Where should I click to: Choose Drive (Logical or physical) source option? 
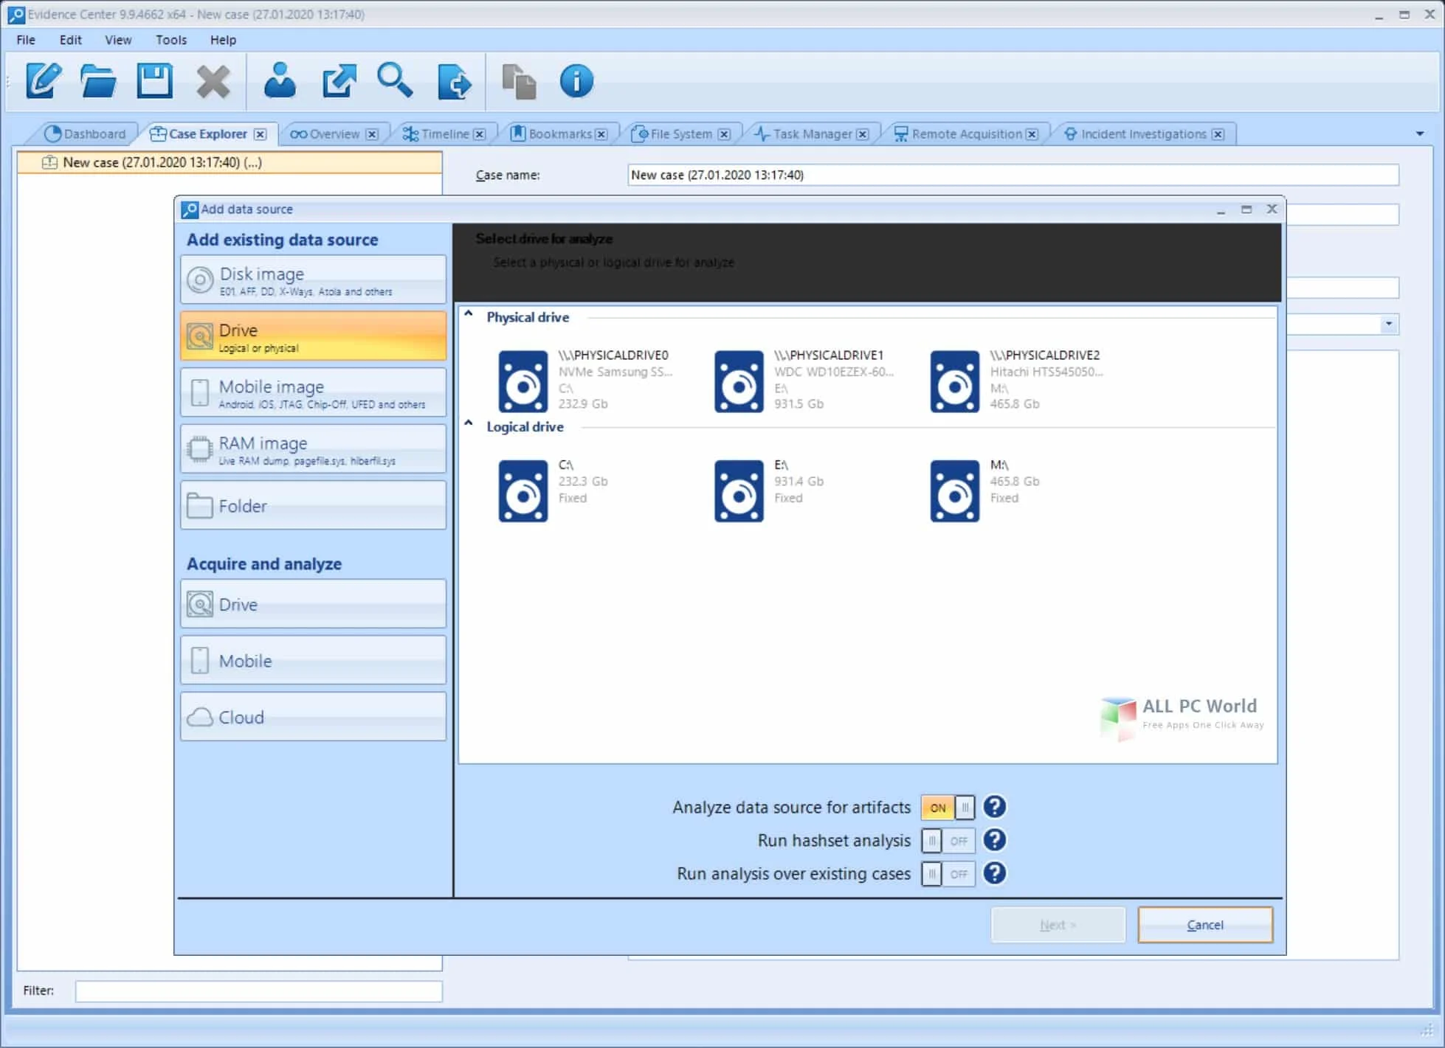pyautogui.click(x=313, y=336)
